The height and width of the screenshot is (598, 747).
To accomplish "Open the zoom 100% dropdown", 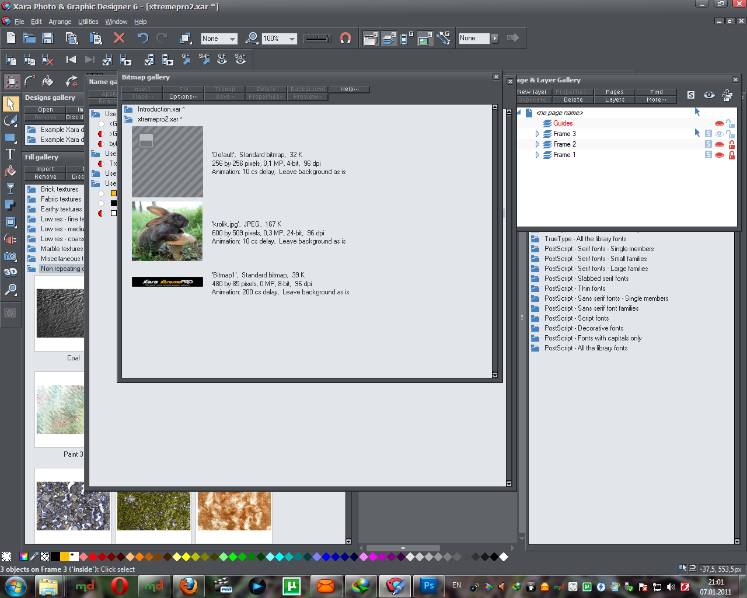I will (292, 39).
